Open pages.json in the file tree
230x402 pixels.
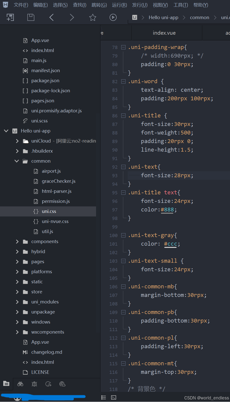point(43,101)
